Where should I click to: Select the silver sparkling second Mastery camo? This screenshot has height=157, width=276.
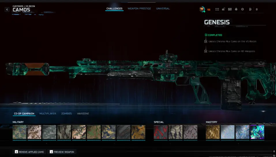pos(228,132)
